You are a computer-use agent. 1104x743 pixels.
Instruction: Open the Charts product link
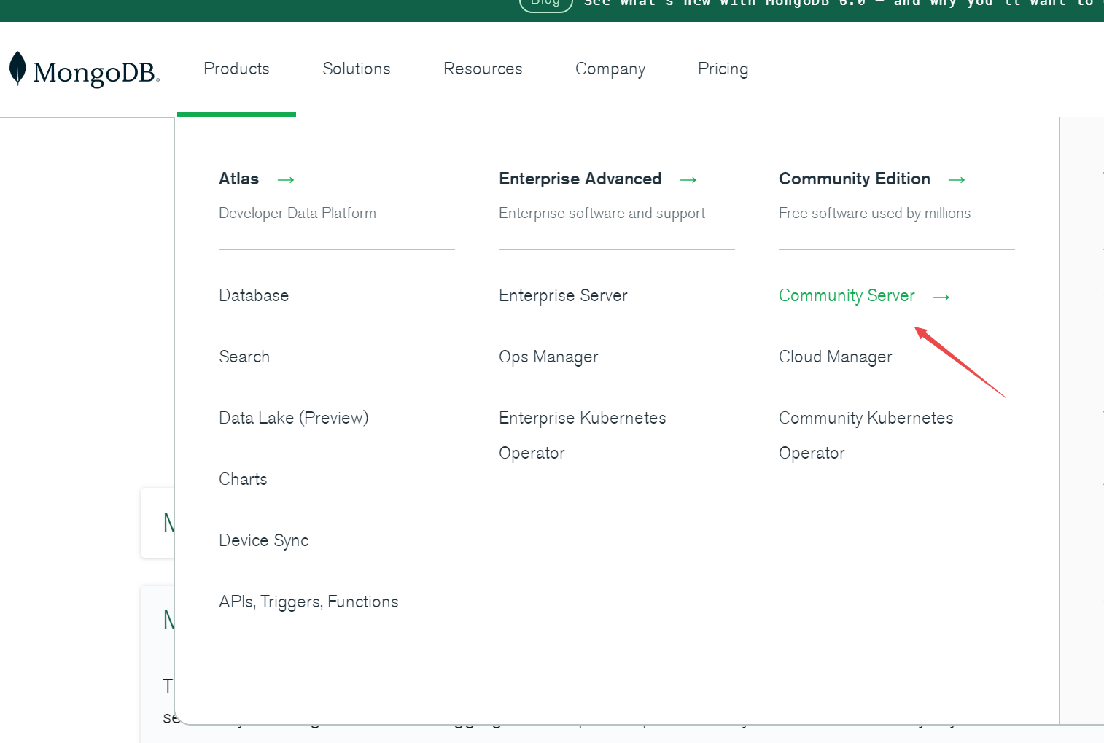coord(243,479)
